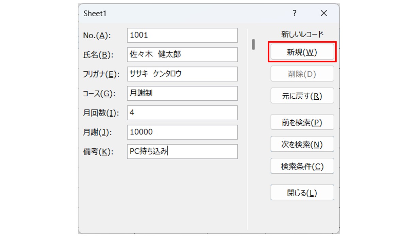Viewport: 417px width, 238px height.
Task: Click the 氏名(B): label
Action: pos(98,55)
